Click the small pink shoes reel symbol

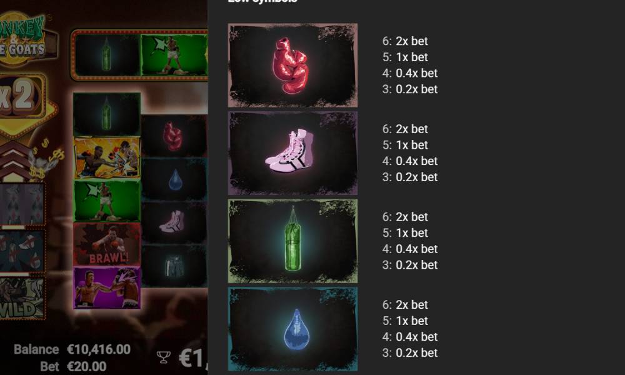(174, 222)
